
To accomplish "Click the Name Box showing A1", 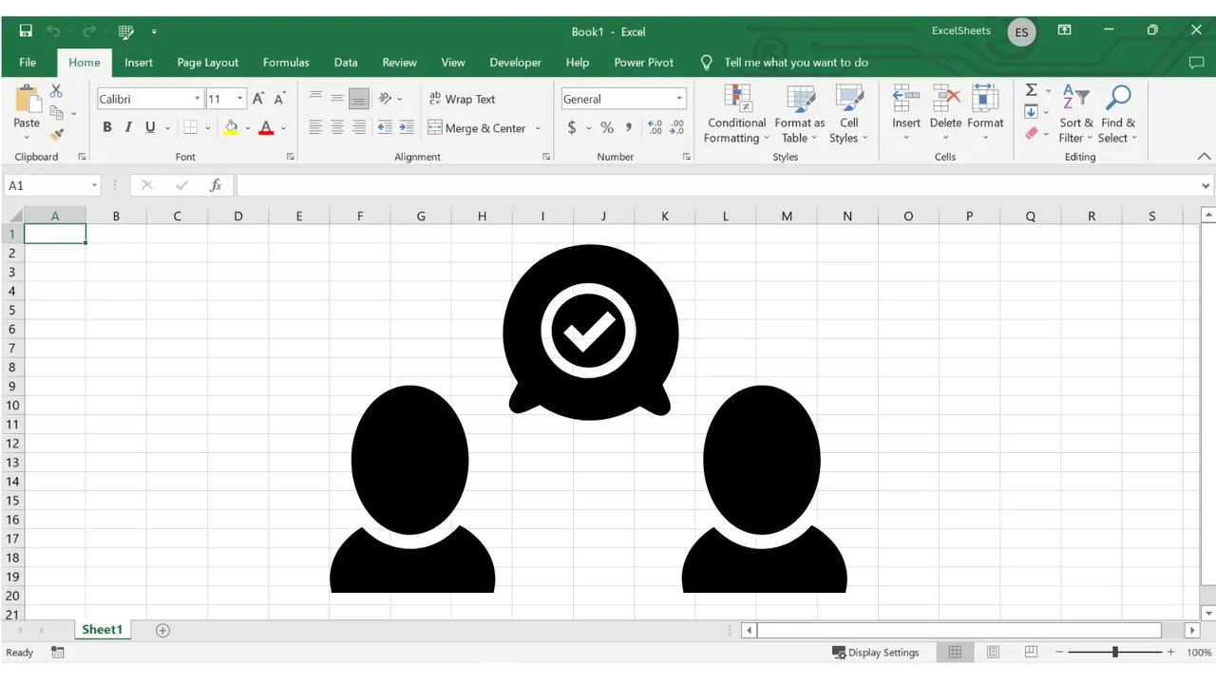I will point(46,185).
